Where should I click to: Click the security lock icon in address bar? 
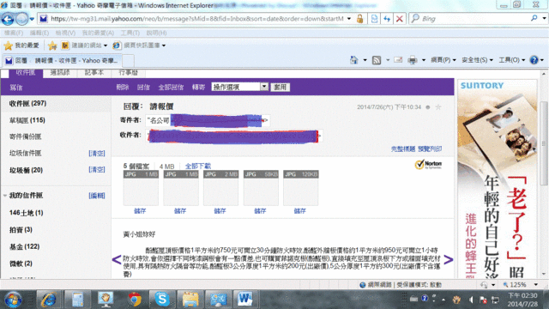(x=359, y=19)
